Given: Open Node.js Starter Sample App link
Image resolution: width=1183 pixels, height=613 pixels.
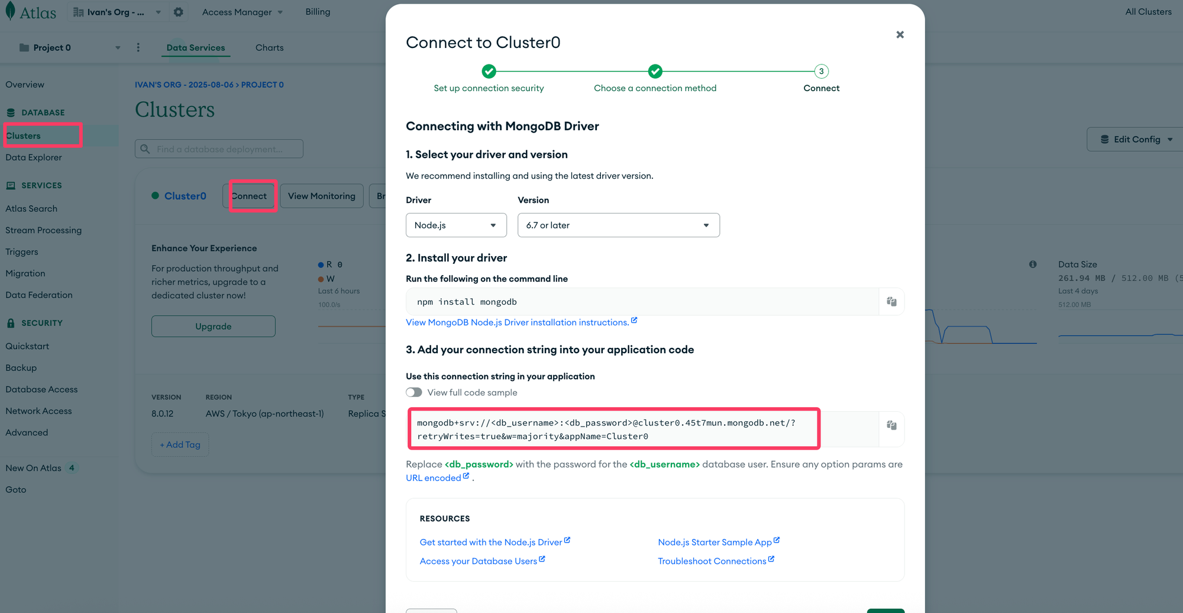Looking at the screenshot, I should tap(719, 542).
